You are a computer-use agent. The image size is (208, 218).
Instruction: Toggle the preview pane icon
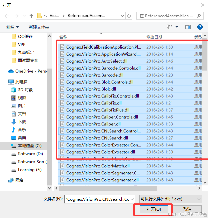tap(188, 27)
